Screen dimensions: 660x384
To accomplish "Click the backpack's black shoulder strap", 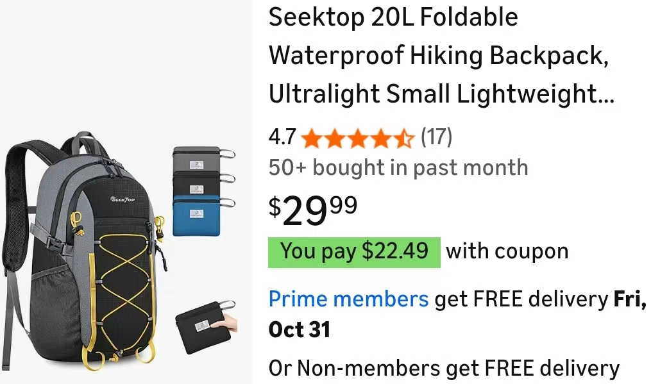I will pos(19,192).
